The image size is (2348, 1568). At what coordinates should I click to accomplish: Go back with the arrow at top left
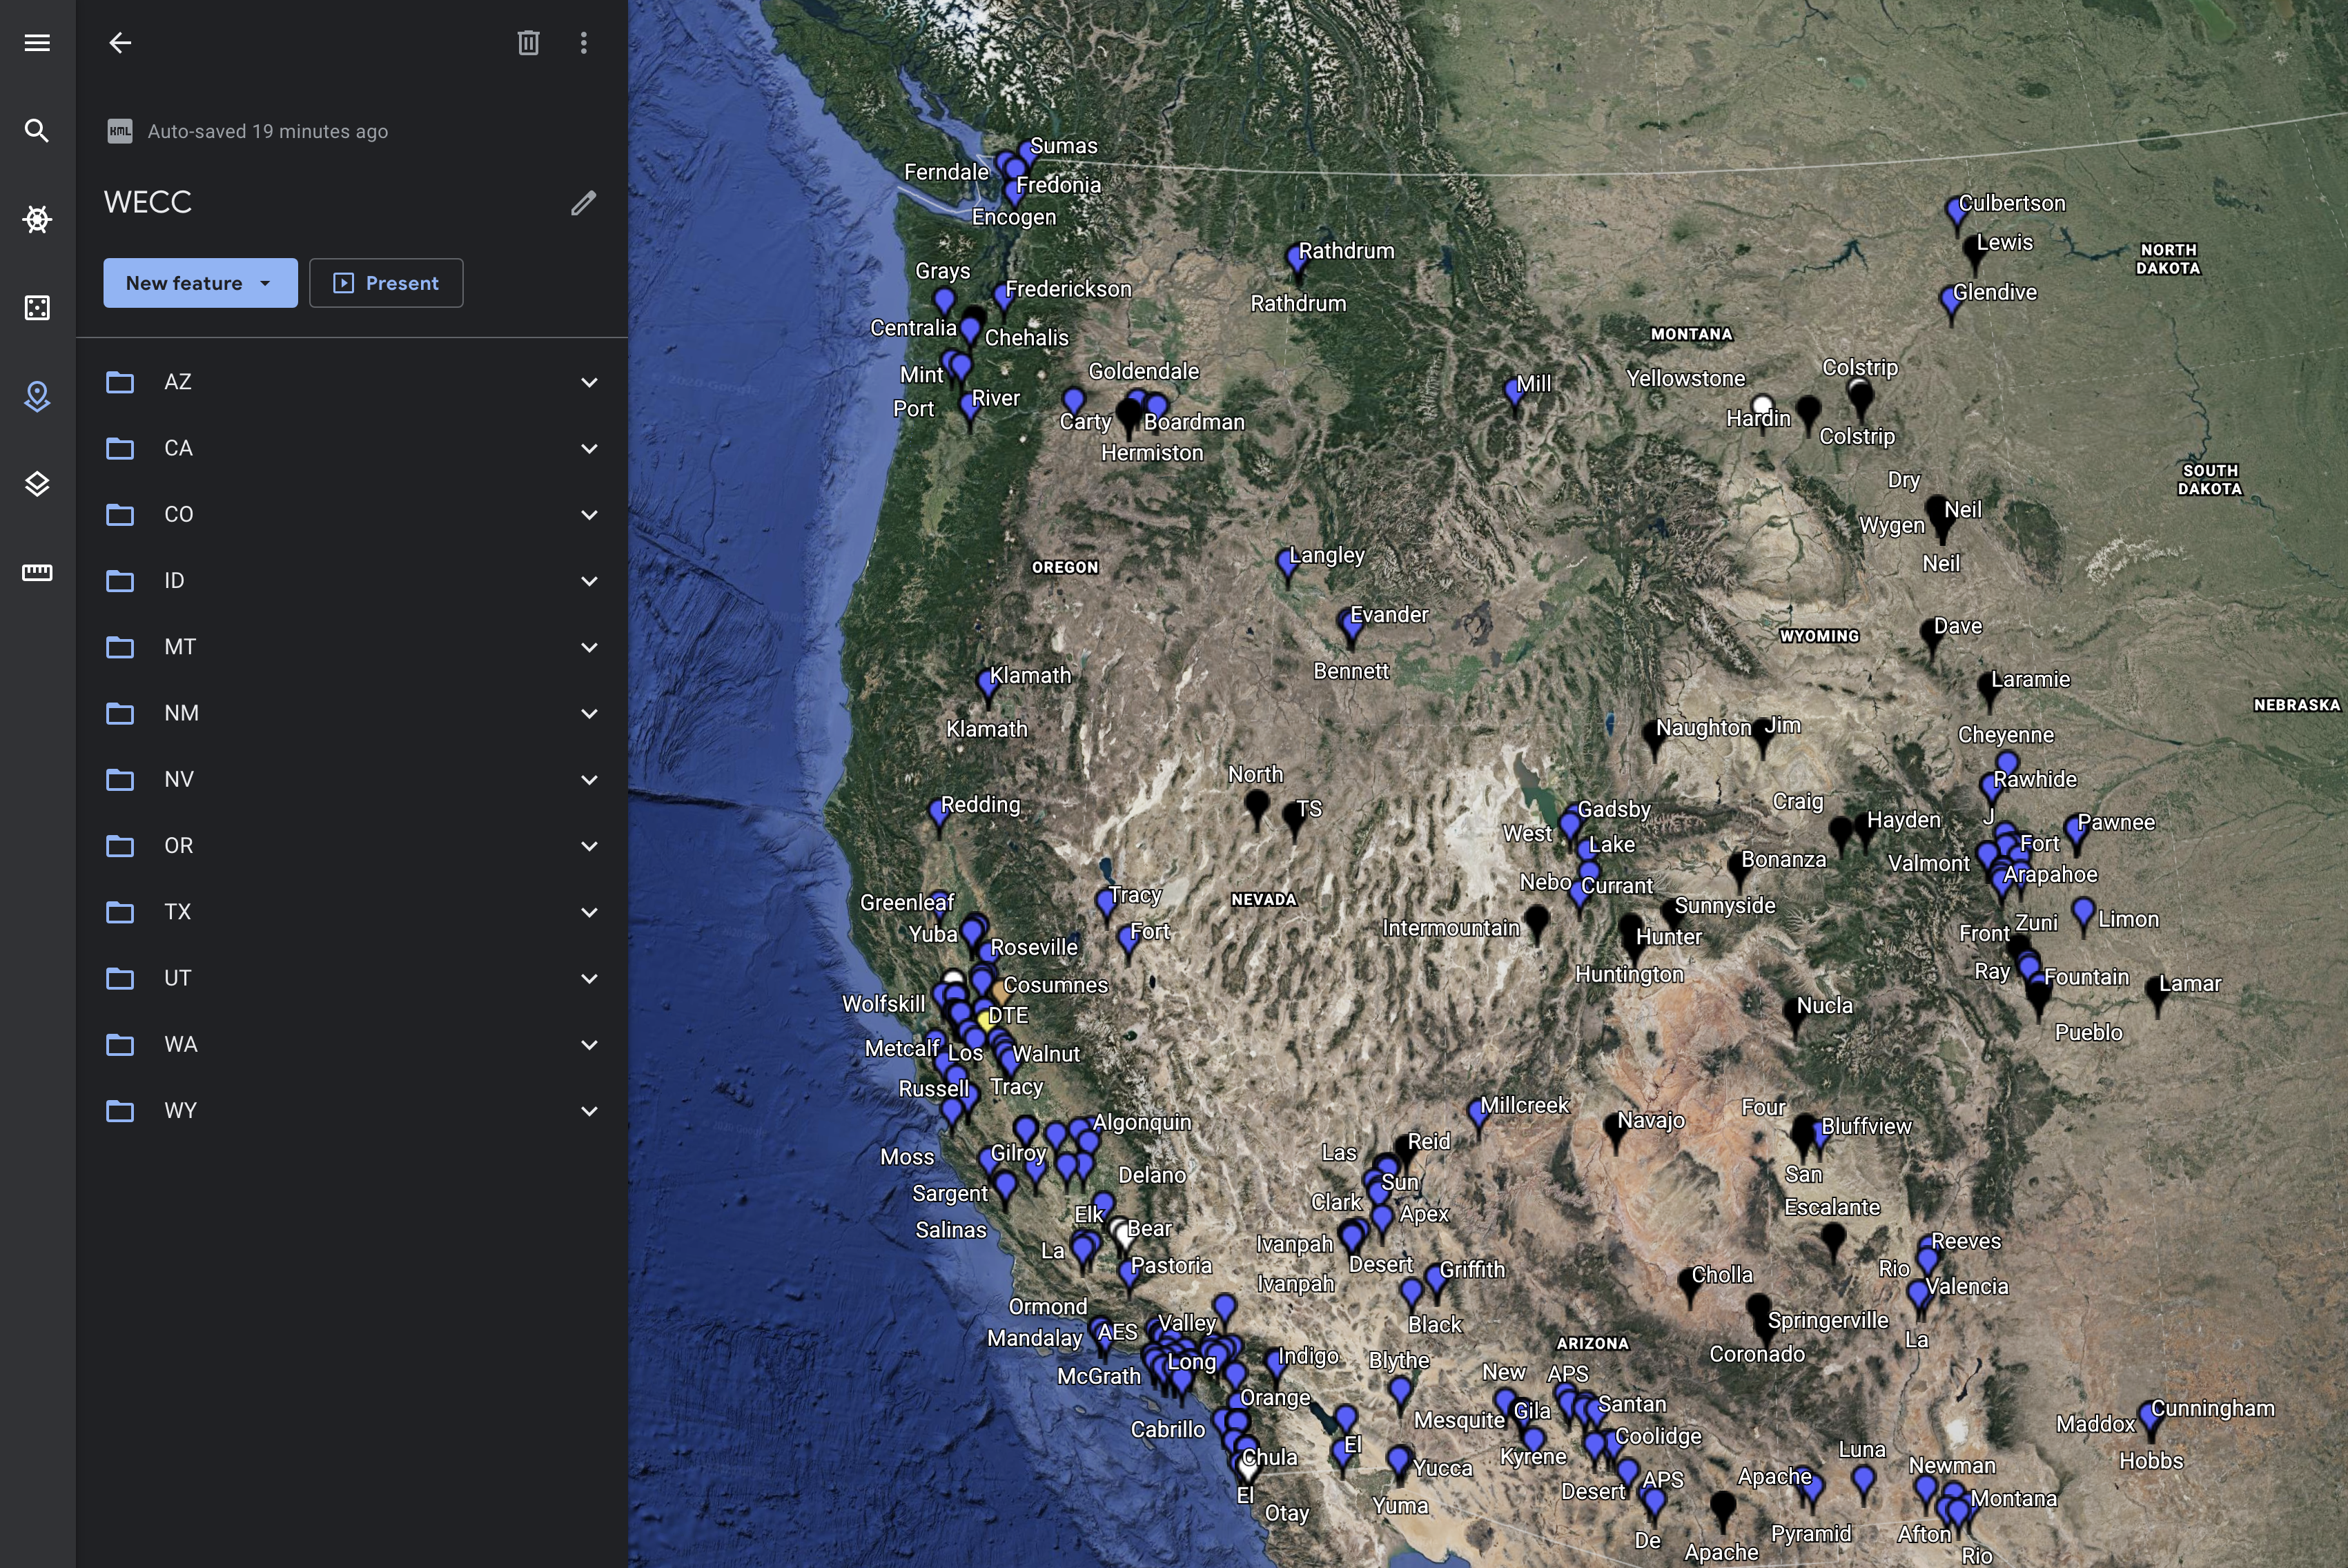coord(120,43)
